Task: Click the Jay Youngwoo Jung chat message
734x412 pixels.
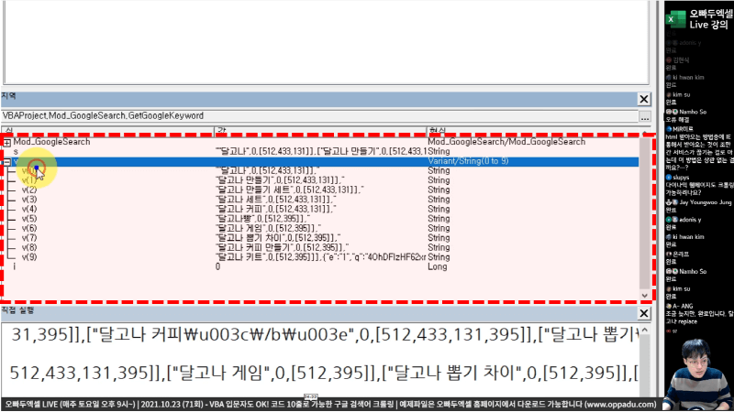Action: click(x=698, y=206)
